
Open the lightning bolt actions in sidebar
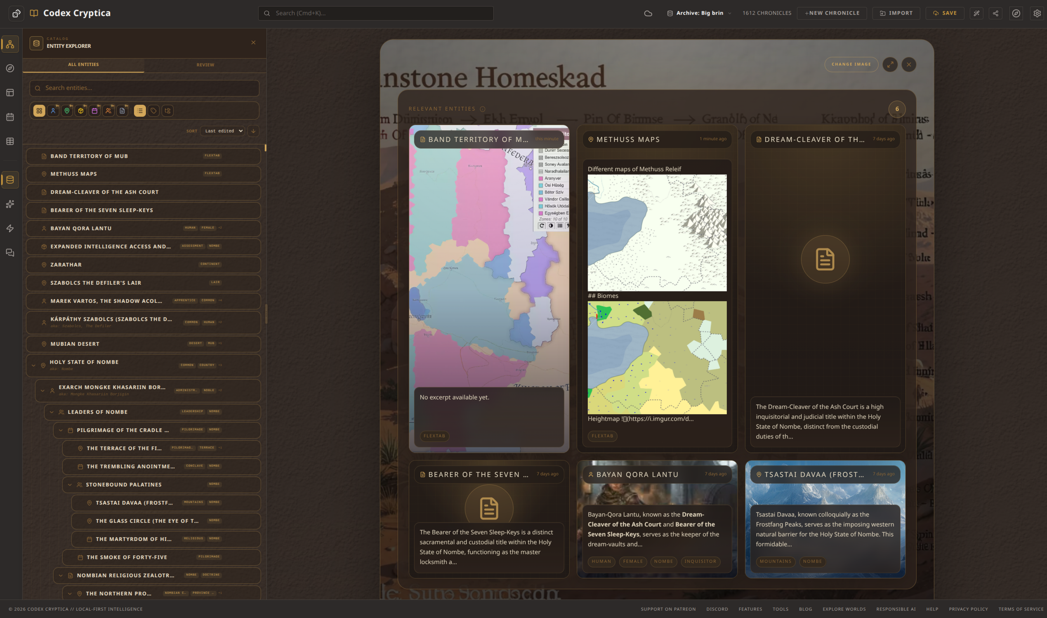point(10,228)
